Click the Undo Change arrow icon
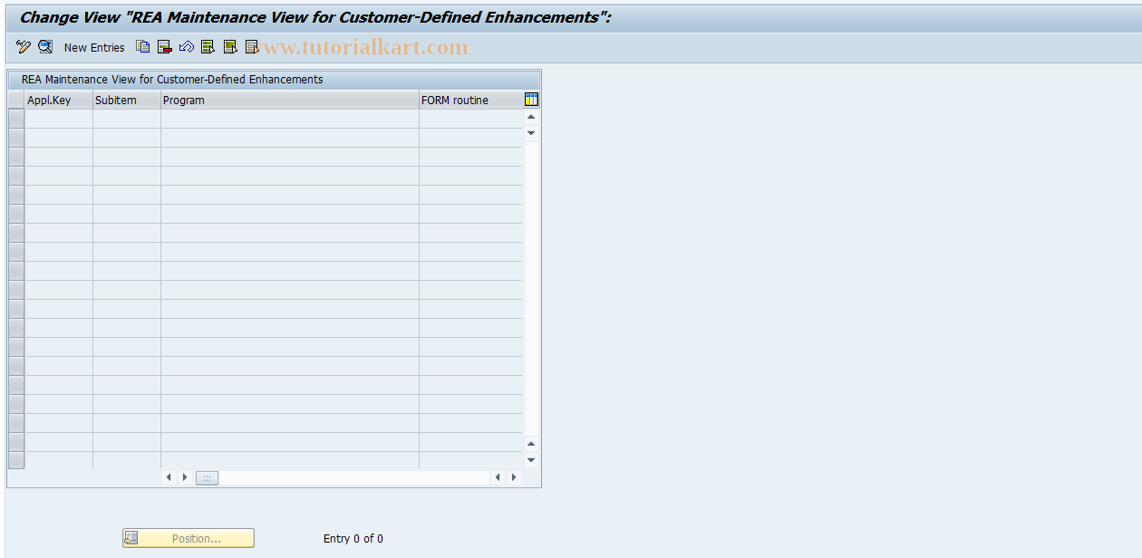This screenshot has height=558, width=1142. tap(187, 47)
